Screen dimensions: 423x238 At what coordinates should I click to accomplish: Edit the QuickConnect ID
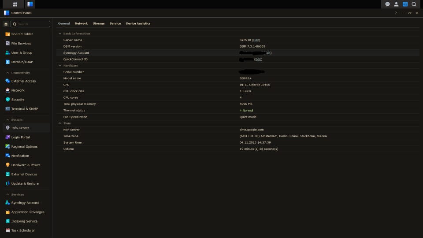(x=258, y=59)
